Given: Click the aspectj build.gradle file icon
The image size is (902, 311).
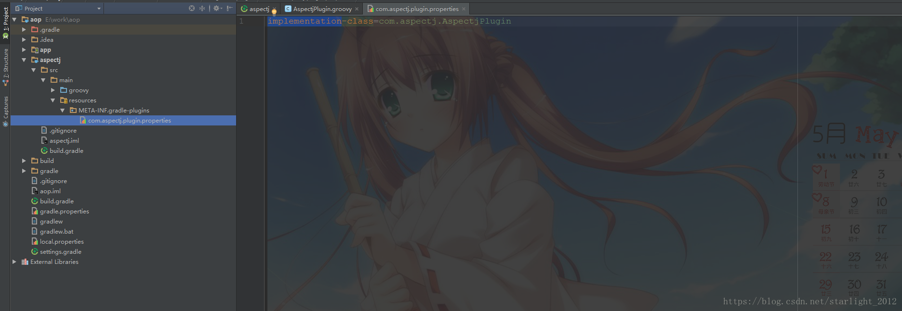Looking at the screenshot, I should click(44, 150).
